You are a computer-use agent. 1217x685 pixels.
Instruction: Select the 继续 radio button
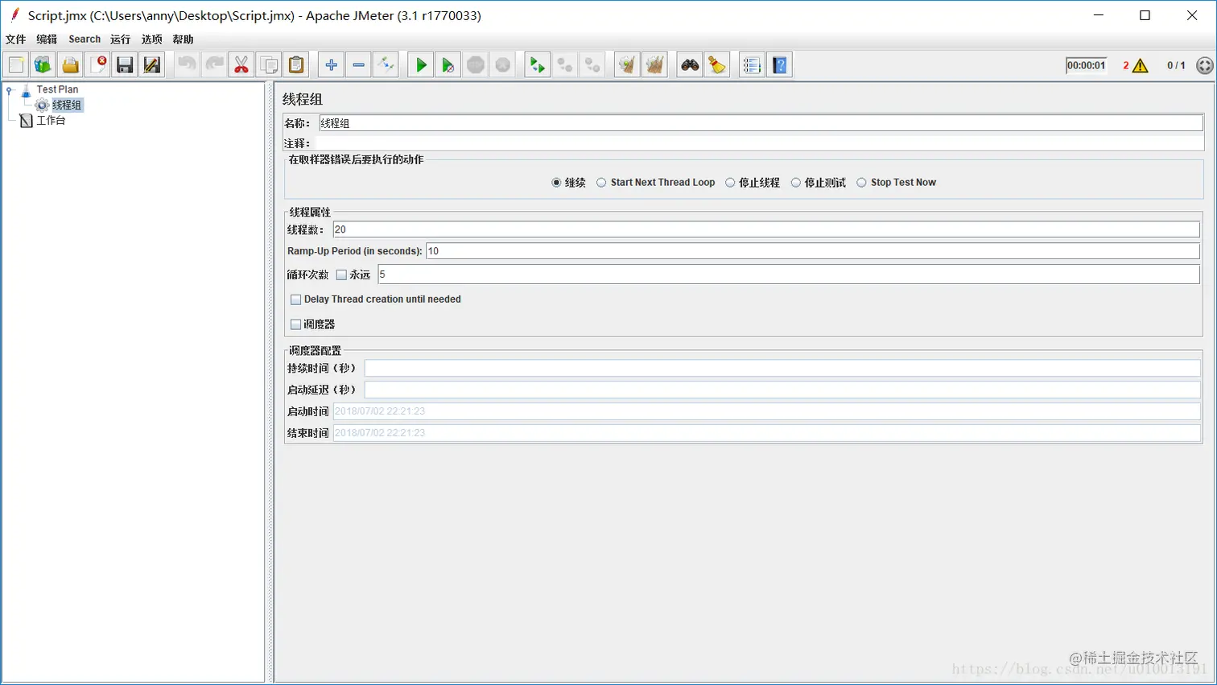coord(556,183)
